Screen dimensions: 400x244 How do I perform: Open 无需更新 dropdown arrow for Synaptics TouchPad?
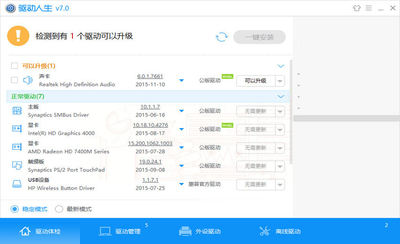tap(280, 167)
